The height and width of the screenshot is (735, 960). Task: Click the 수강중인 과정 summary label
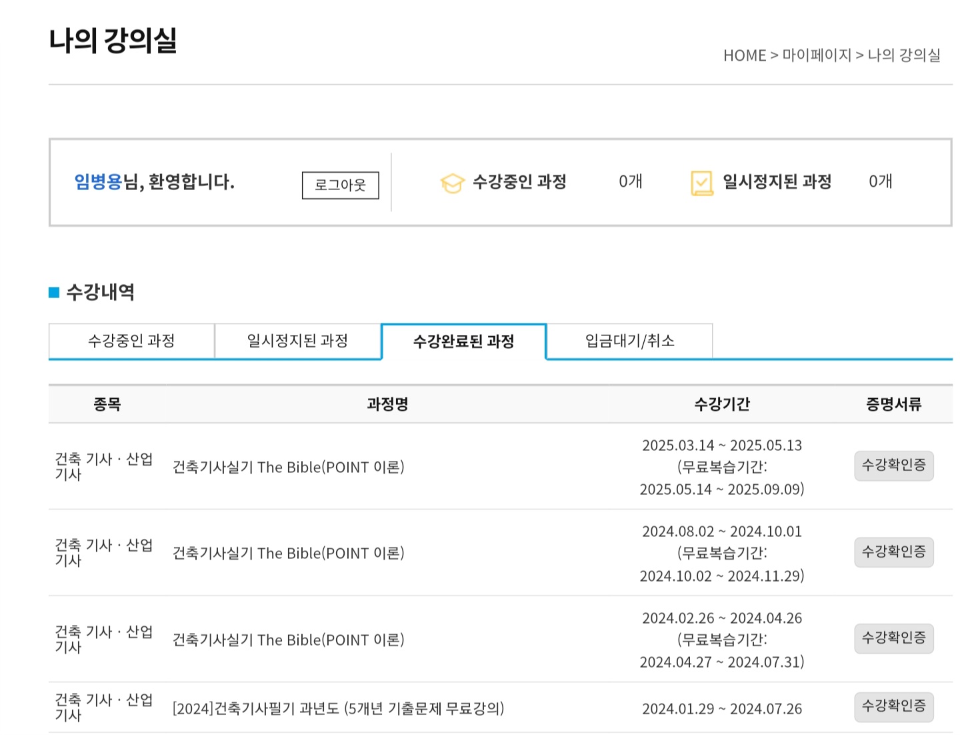pos(519,181)
